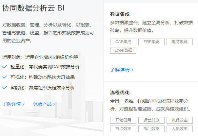The image size is (198, 136).
Task: Select the Excel数据 tag
Action: point(123,50)
